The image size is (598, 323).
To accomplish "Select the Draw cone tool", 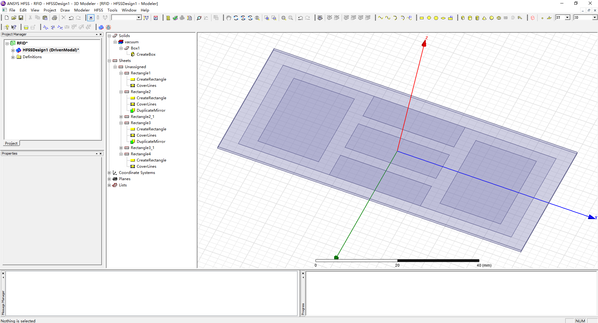I will [484, 18].
